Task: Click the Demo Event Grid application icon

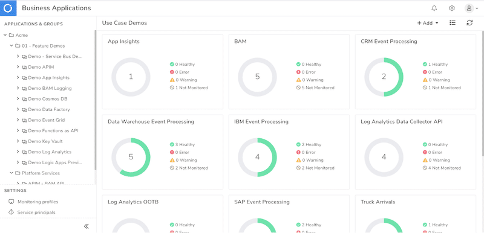Action: tap(24, 120)
